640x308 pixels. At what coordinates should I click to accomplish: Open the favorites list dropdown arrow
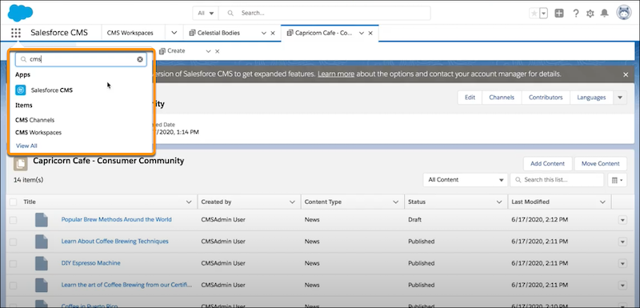[543, 14]
